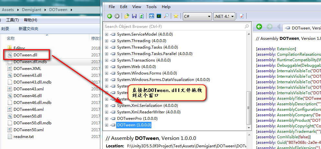The image size is (321, 149).
Task: Expand the System.Xml.Serialization node
Action: coord(107,106)
